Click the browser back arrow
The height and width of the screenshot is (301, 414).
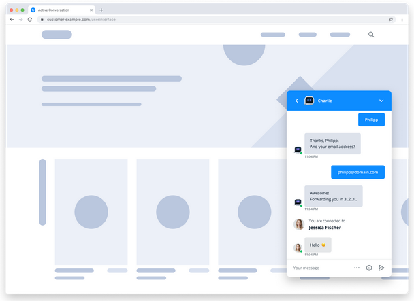coord(12,20)
